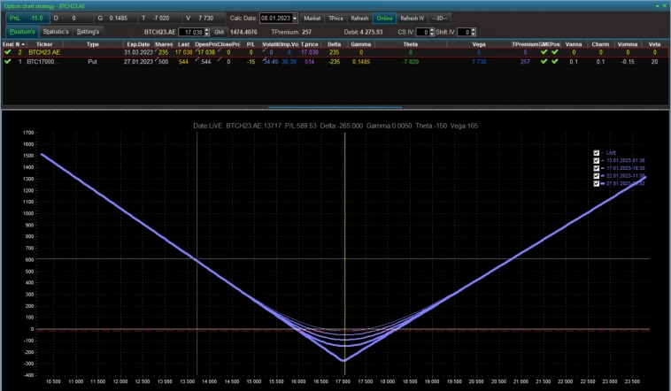Uncheck the LIVE curve checkbox in legend
Viewport: 671px width, 391px height.
click(596, 153)
